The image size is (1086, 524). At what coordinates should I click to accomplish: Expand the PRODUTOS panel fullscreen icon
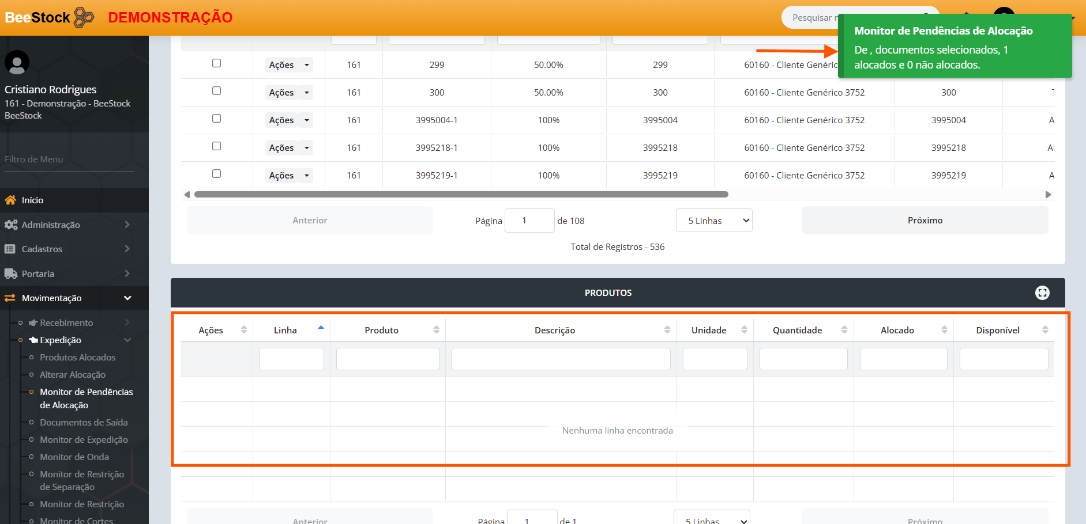coord(1042,293)
